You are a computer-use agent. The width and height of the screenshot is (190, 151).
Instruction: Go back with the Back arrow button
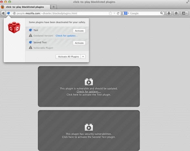point(3,13)
